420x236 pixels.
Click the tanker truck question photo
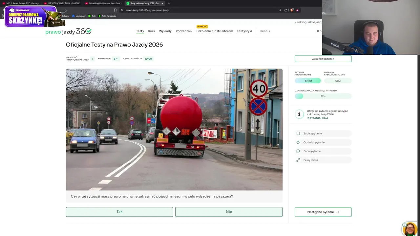point(174,129)
